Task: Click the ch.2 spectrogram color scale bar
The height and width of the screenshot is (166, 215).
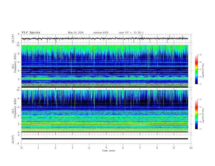Action: click(196, 114)
